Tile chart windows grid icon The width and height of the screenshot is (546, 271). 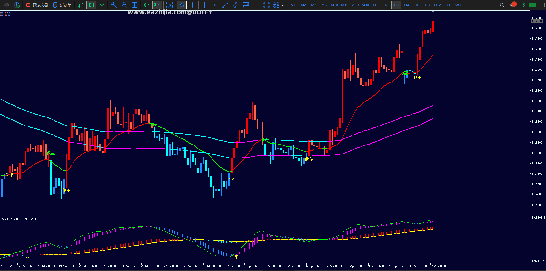click(135, 5)
